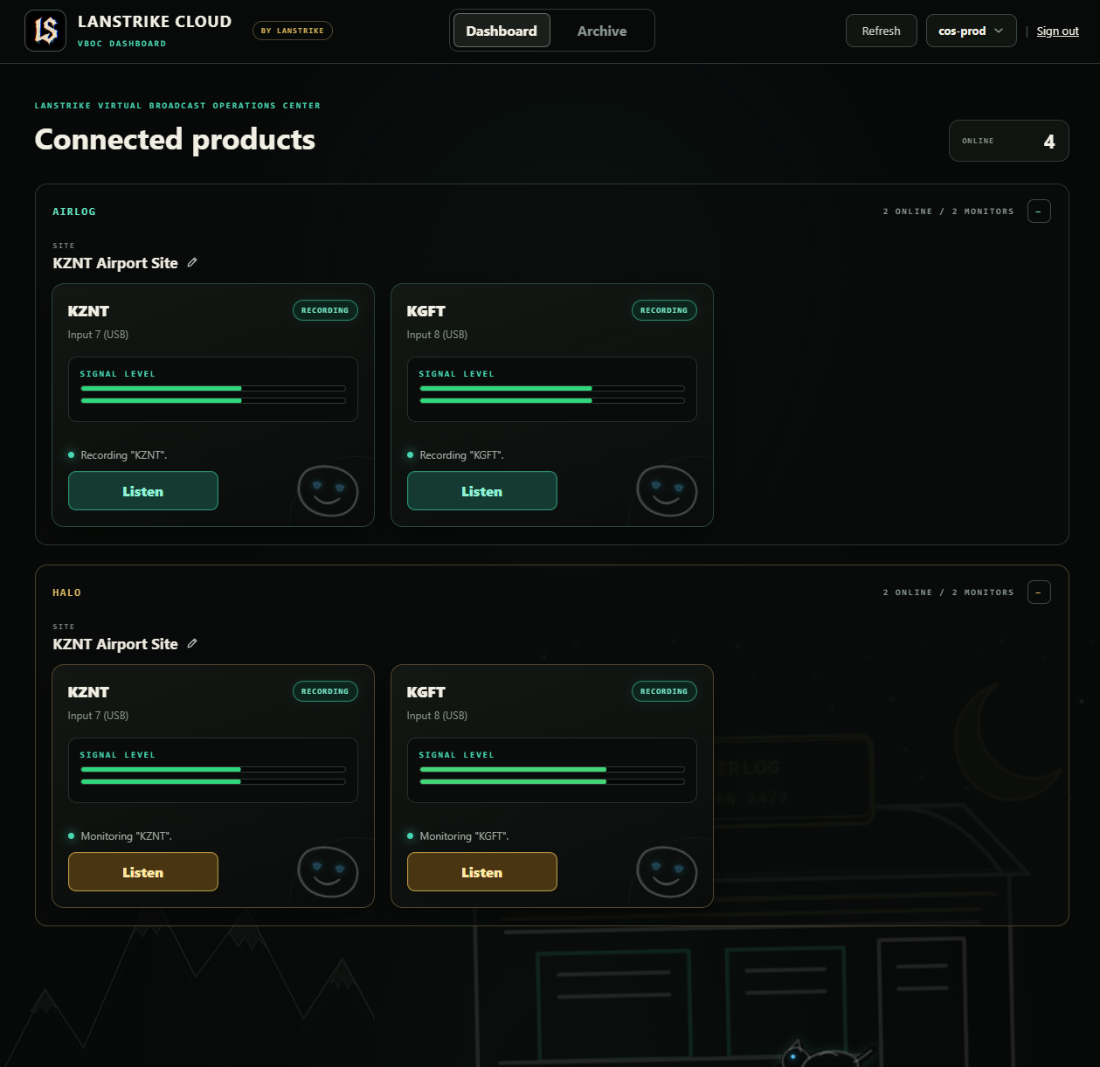Click the LANSTRIKE CLOUD title text
This screenshot has width=1100, height=1067.
[x=155, y=22]
